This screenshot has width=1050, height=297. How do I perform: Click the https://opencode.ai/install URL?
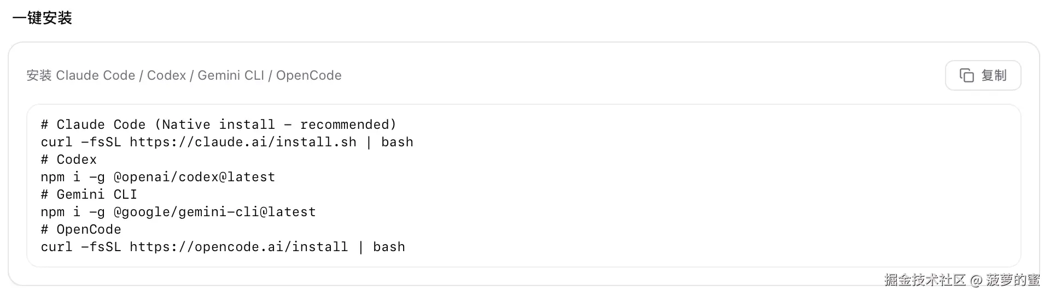[x=238, y=247]
